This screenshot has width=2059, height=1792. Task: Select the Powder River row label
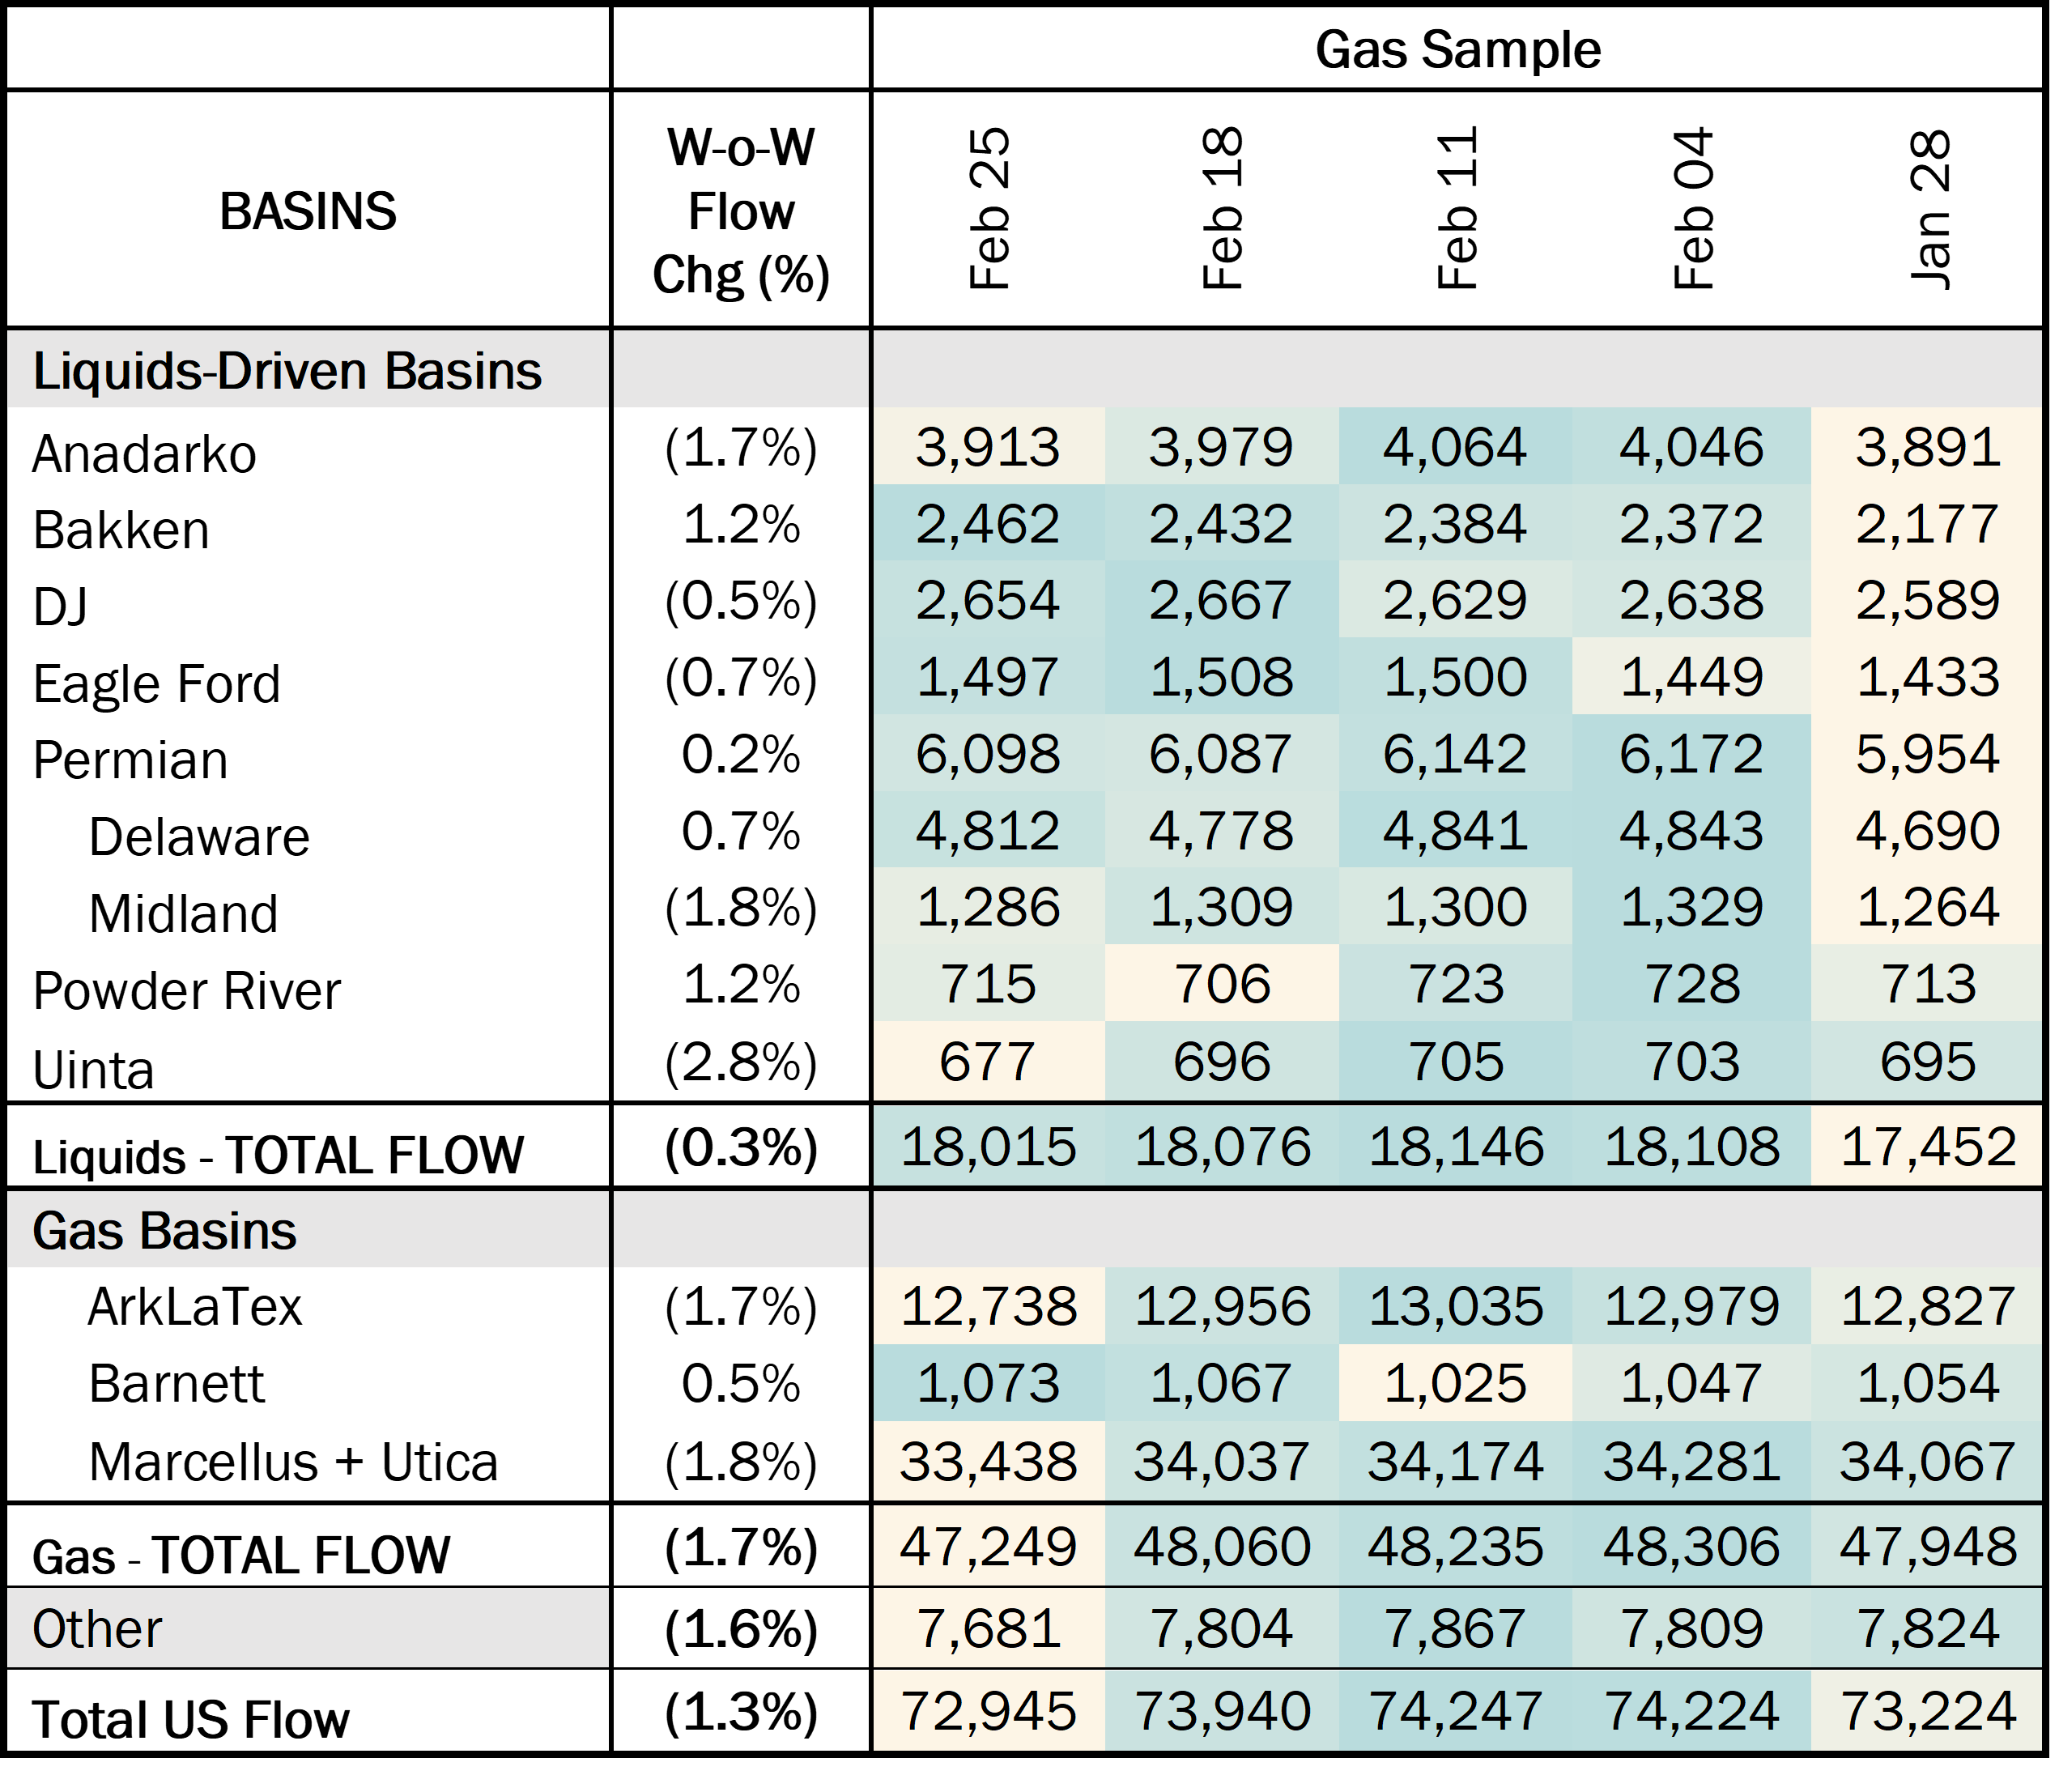pyautogui.click(x=186, y=991)
